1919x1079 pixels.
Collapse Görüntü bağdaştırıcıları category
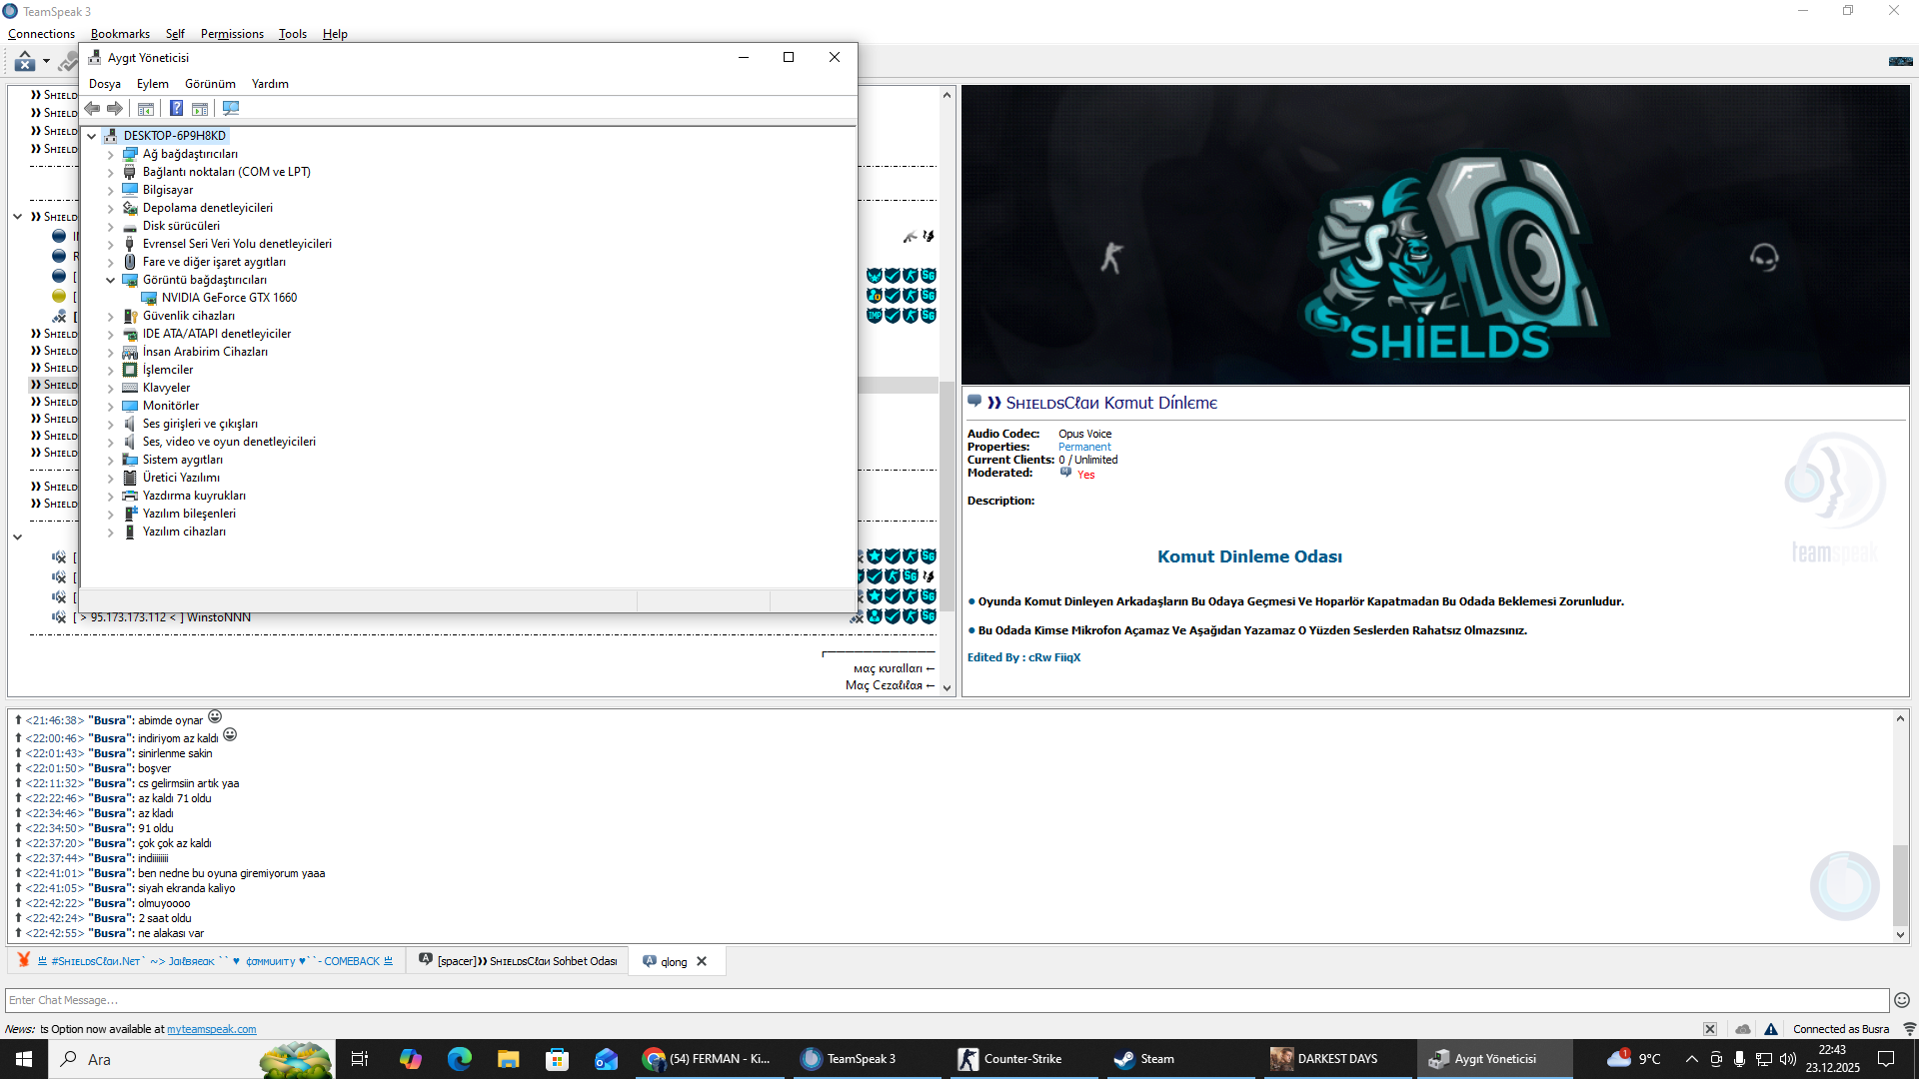point(111,281)
